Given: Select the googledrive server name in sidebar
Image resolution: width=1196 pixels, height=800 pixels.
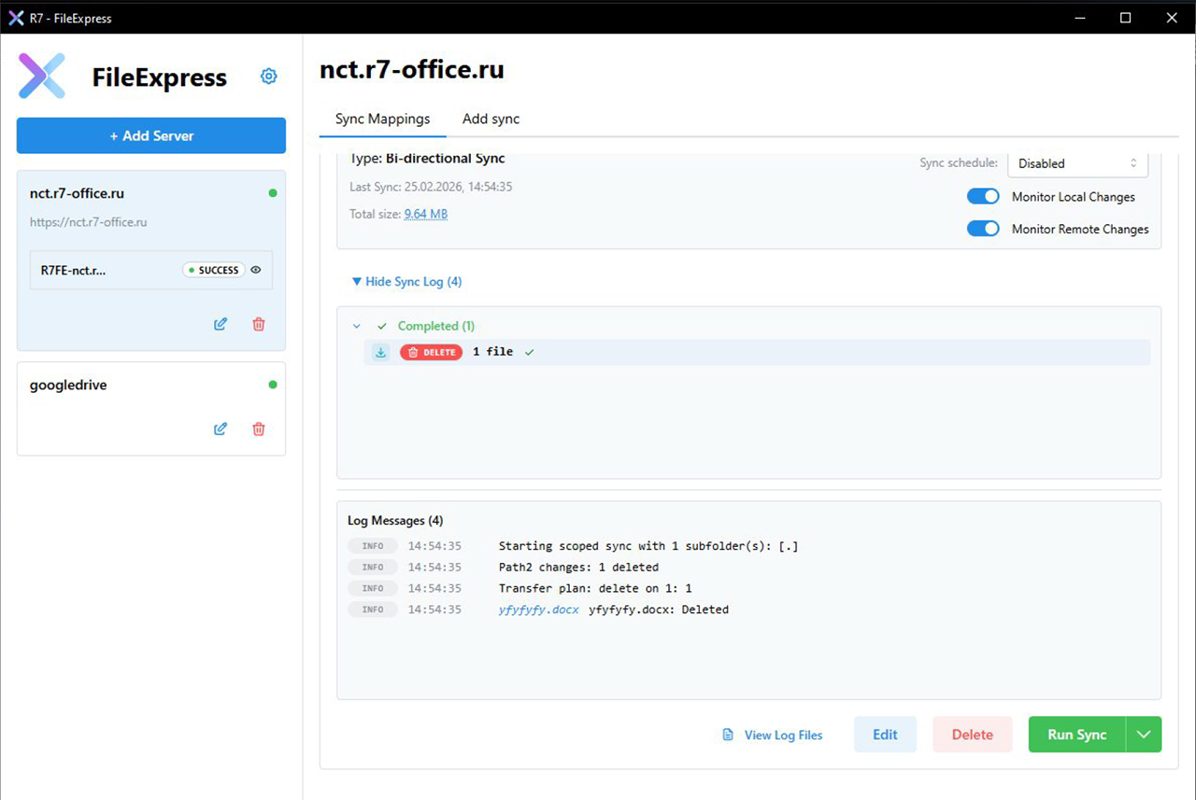Looking at the screenshot, I should [68, 385].
